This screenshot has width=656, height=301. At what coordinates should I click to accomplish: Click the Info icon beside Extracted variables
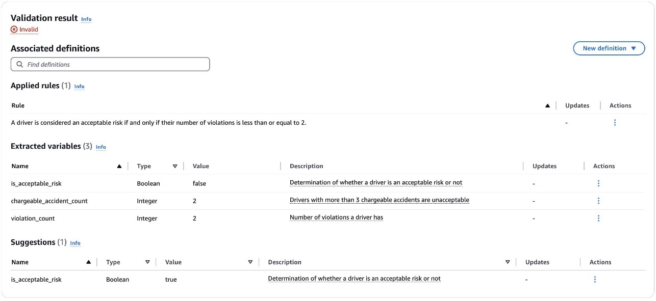tap(101, 147)
